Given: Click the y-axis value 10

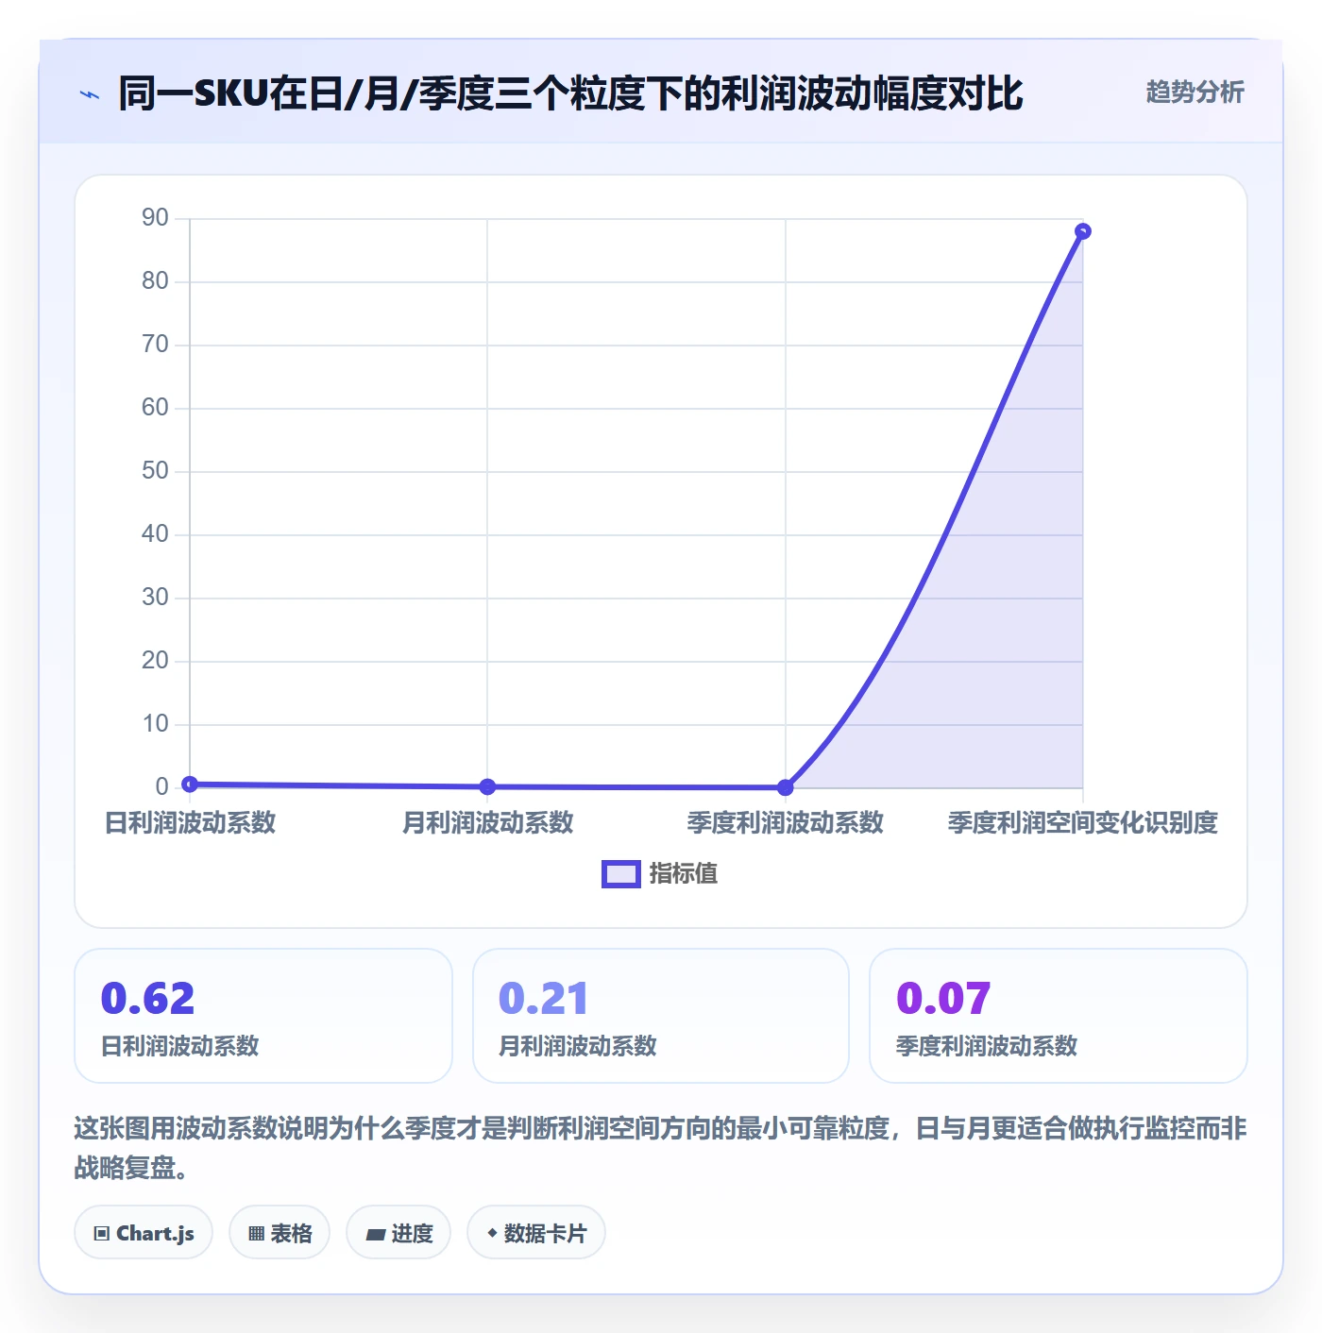Looking at the screenshot, I should point(155,724).
